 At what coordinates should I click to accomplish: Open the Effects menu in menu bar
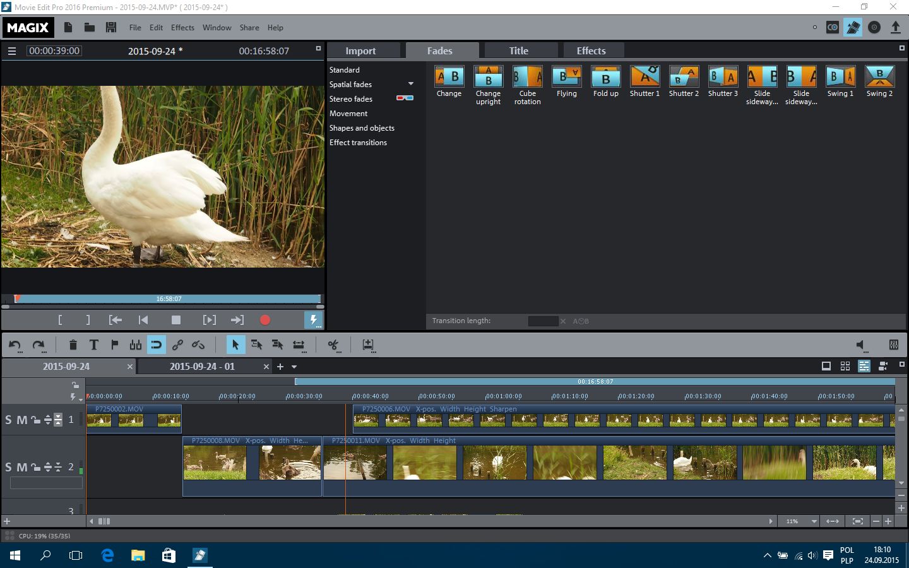pos(182,28)
